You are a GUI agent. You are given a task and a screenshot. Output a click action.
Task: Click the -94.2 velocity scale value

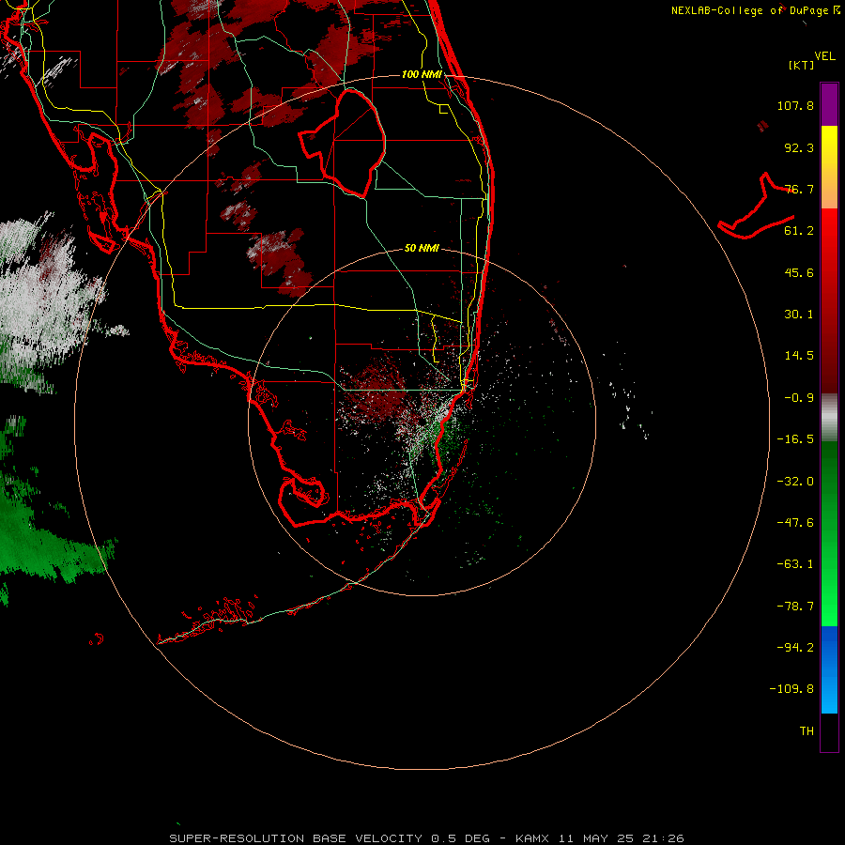tap(795, 647)
